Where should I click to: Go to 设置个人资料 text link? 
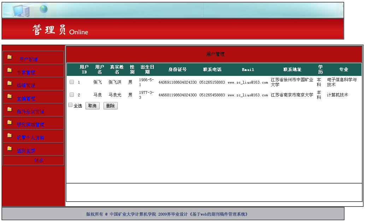click(30, 138)
